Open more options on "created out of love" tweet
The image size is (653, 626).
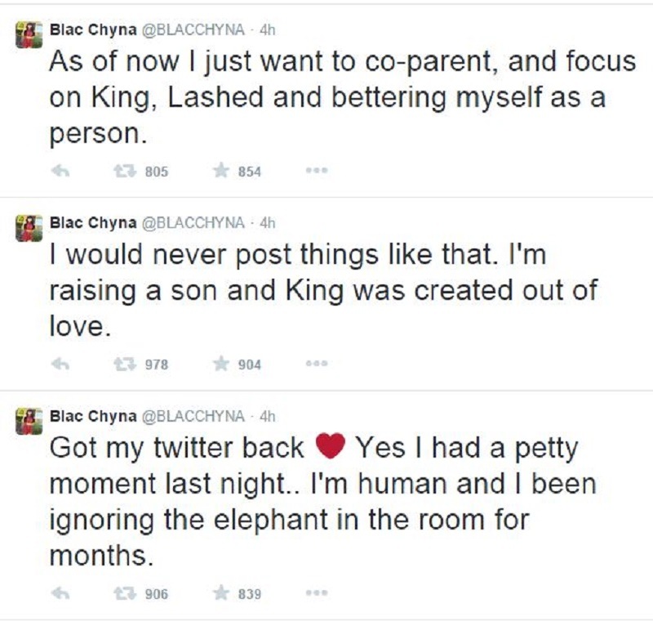click(317, 363)
